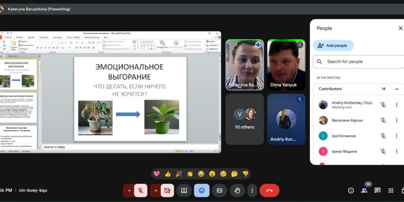Close the People side panel
This screenshot has width=404, height=202.
(400, 28)
